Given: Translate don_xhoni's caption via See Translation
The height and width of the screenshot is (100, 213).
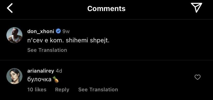Looking at the screenshot, I should coord(47,50).
